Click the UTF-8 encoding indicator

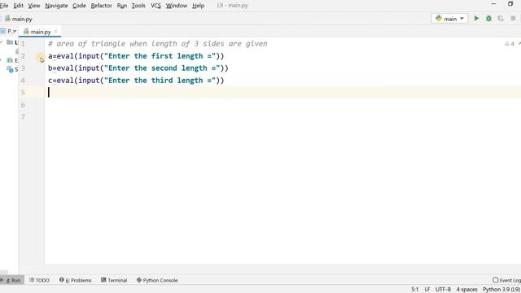click(x=443, y=290)
